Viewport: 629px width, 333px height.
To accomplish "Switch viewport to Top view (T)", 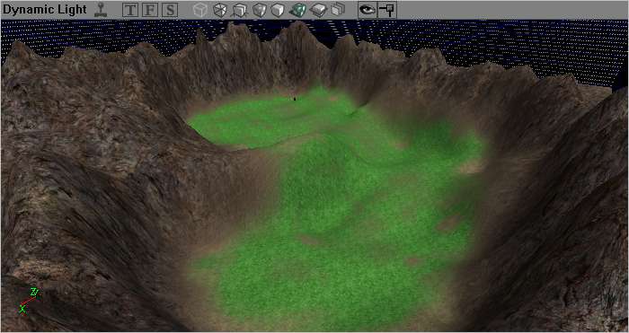I will coord(130,10).
